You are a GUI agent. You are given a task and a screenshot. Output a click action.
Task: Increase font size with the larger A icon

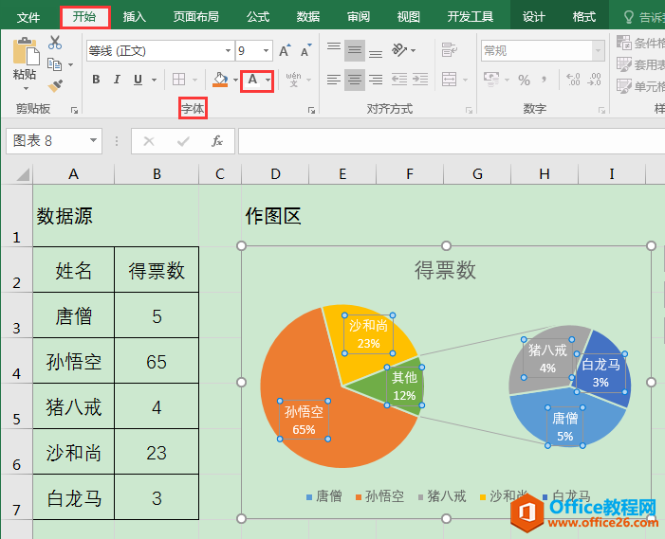[285, 50]
